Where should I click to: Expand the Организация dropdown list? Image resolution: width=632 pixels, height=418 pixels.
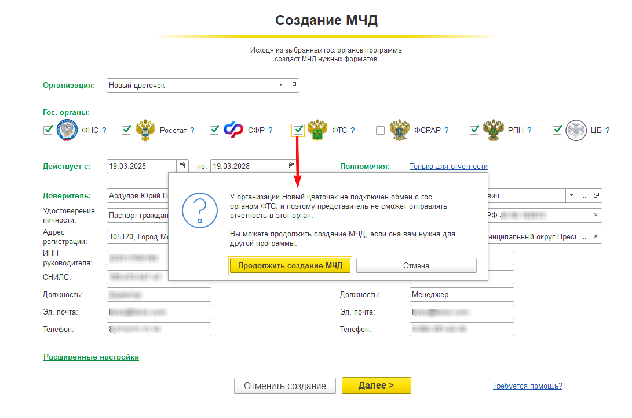pos(280,85)
